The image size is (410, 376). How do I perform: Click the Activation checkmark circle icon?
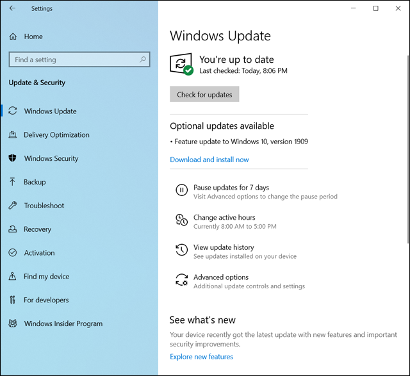tap(13, 252)
